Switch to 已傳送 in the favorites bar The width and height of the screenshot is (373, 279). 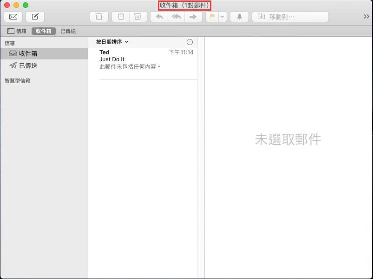[x=68, y=31]
